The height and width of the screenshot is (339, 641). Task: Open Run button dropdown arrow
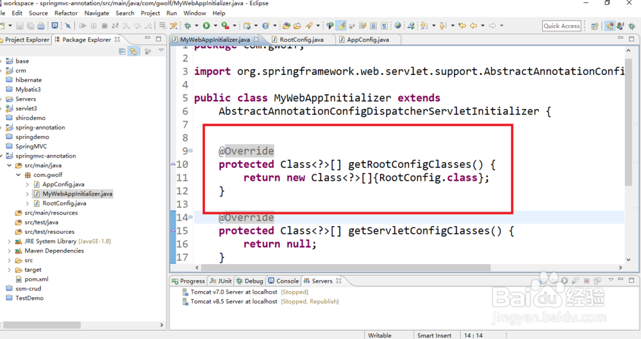point(215,26)
